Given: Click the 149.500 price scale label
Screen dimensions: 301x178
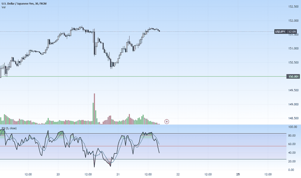Looking at the screenshot, I should 293,90.
